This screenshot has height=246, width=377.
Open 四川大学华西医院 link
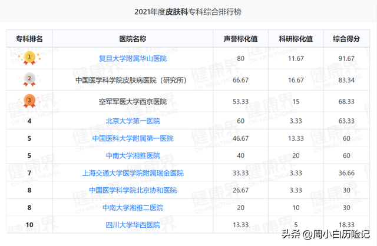[133, 225]
